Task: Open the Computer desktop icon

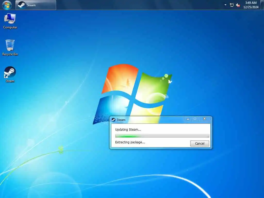Action: pos(10,21)
